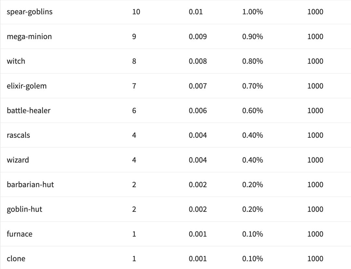Click the clone row name
This screenshot has height=269, width=351.
pos(16,259)
